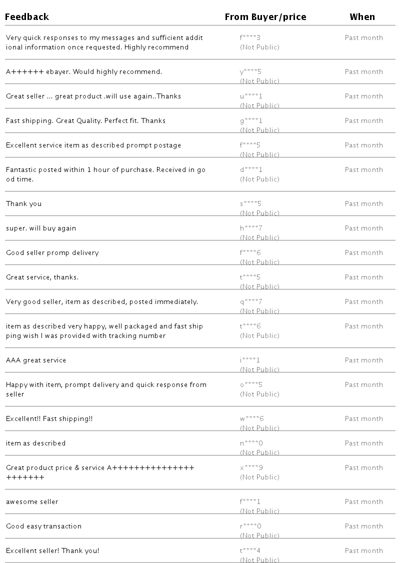Image resolution: width=400 pixels, height=563 pixels.
Task: Click the "A++++++ ebayer" feedback comment
Action: click(84, 71)
